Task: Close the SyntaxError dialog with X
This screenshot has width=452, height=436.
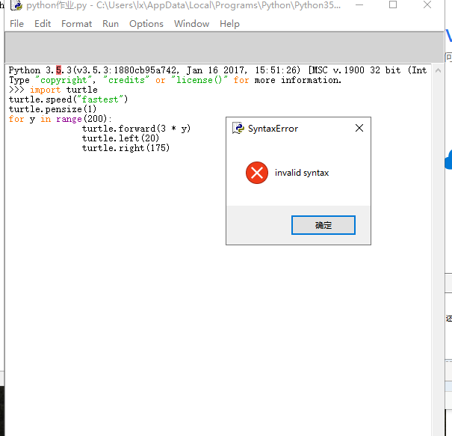Action: click(x=359, y=128)
